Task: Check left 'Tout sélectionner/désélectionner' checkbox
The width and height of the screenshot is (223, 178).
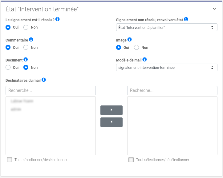Action: [x=10, y=160]
